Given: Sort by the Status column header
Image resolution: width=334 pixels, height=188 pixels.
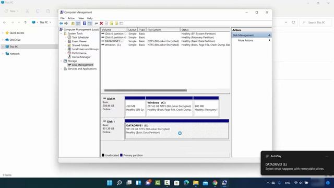Looking at the screenshot, I should click(205, 30).
